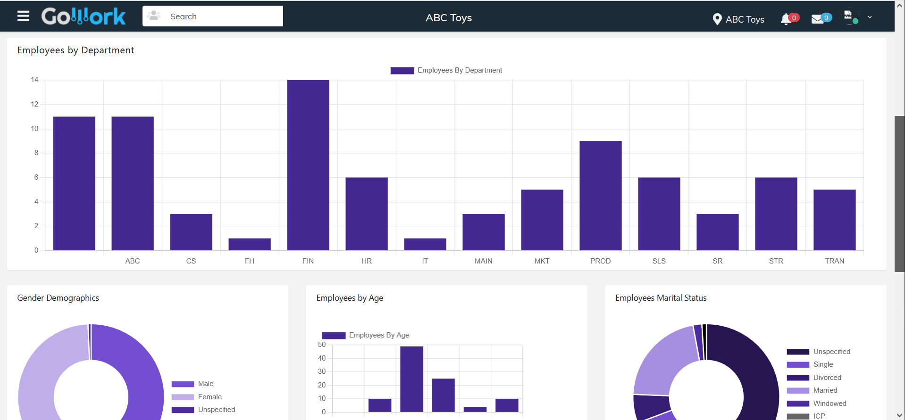Screen dimensions: 905x420
Task: Open the hamburger navigation menu
Action: point(23,16)
